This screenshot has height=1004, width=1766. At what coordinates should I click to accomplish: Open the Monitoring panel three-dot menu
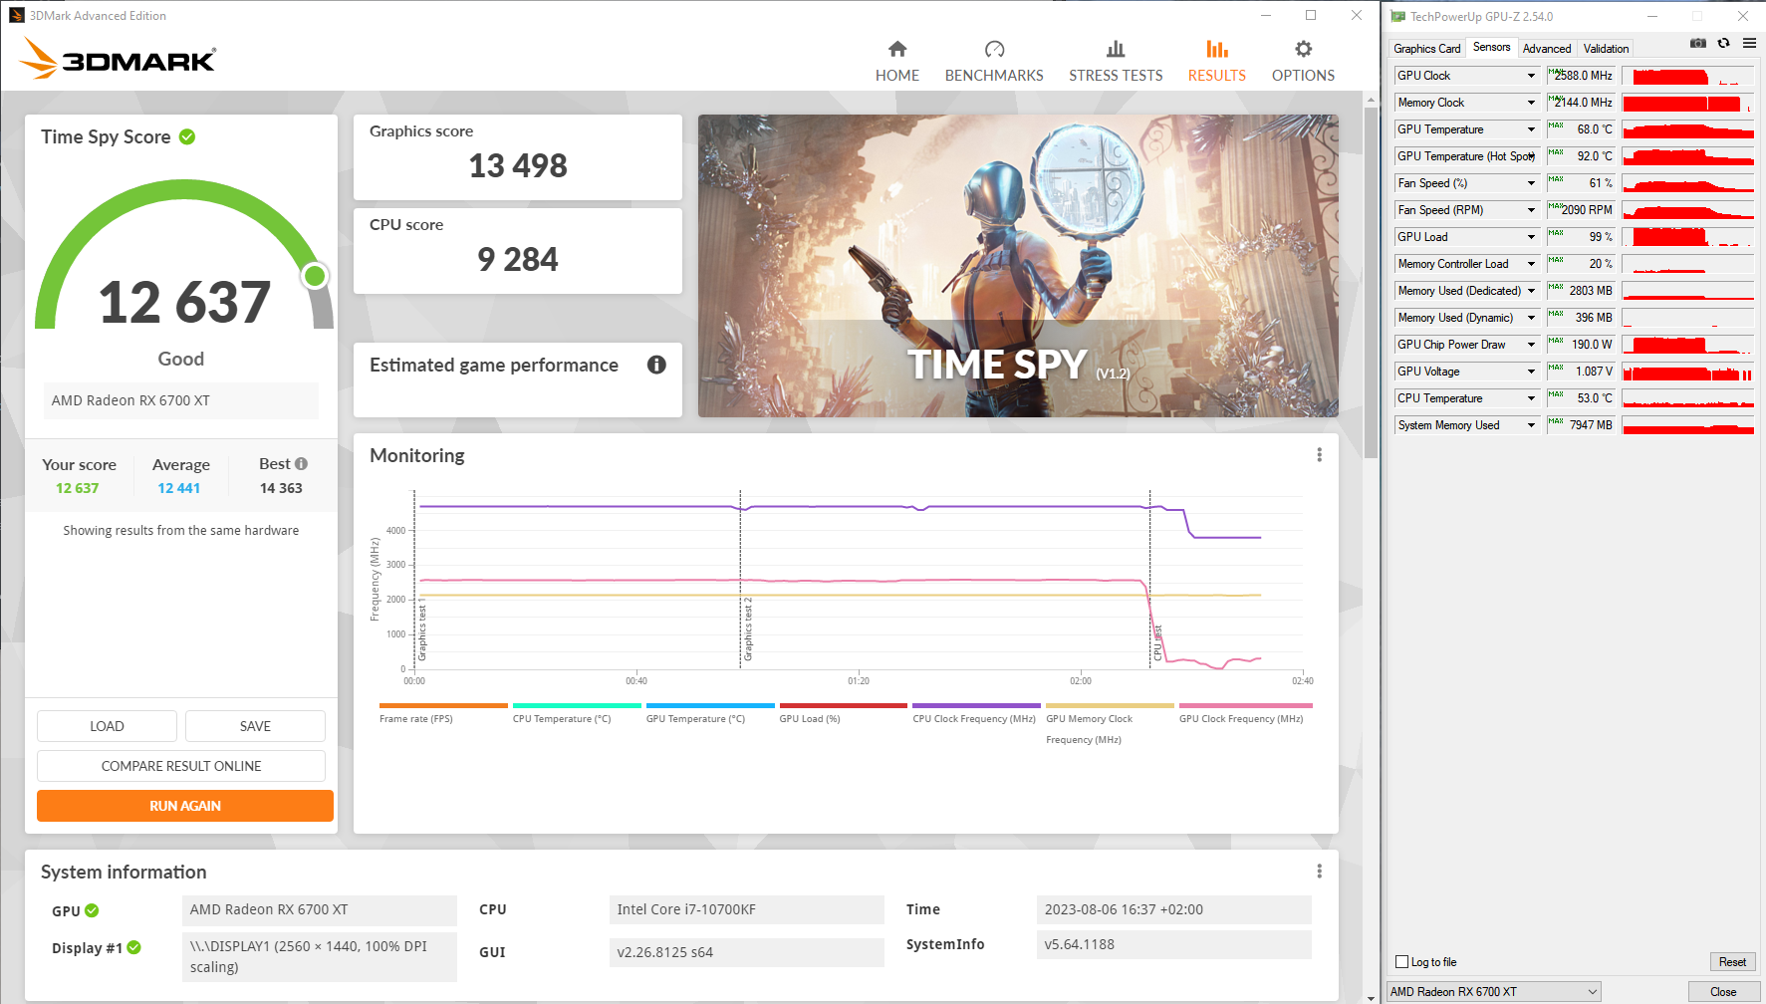[1319, 455]
